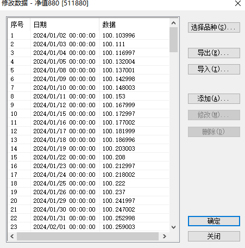Select row dated 2024/01/23
Image resolution: width=245 pixels, height=248 pixels.
coord(89,166)
